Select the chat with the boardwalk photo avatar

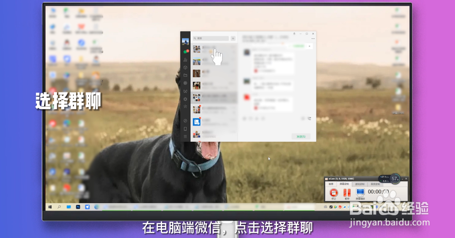pos(214,61)
